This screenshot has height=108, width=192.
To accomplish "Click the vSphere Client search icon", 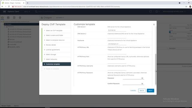I will pos(36,12).
